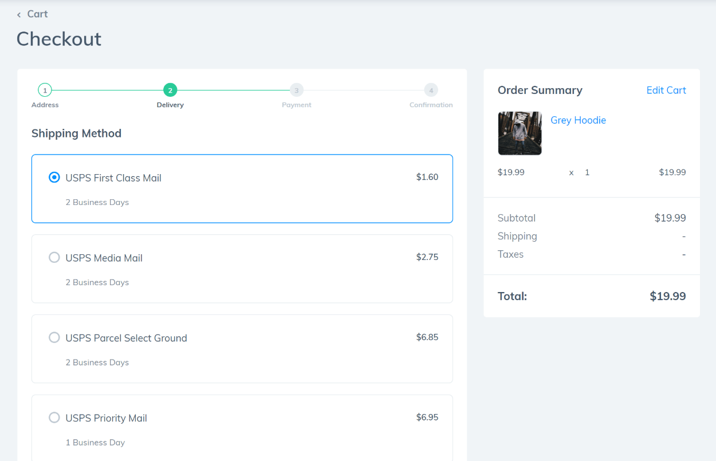
Task: Click the Shipping Method heading
Action: coord(76,133)
